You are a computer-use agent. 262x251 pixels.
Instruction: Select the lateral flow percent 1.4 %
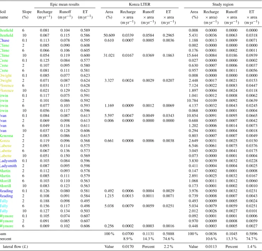click(252, 247)
